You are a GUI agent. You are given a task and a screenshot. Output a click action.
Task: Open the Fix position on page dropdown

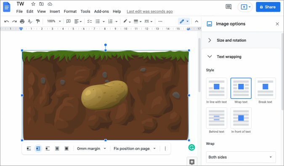click(135, 149)
